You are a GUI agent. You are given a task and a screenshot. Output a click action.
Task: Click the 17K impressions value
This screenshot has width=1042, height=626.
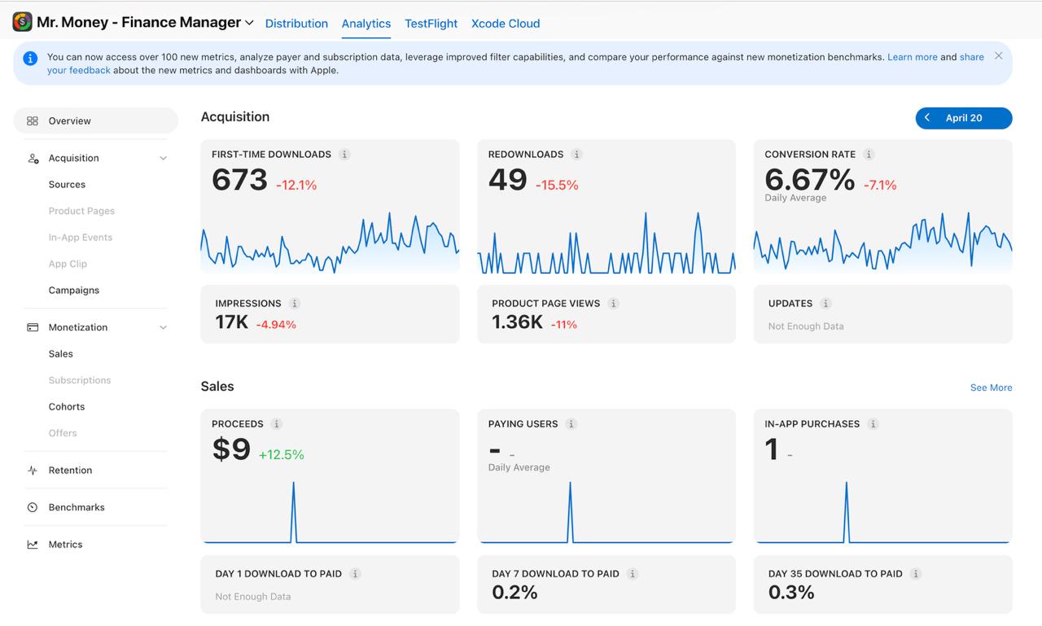click(232, 322)
